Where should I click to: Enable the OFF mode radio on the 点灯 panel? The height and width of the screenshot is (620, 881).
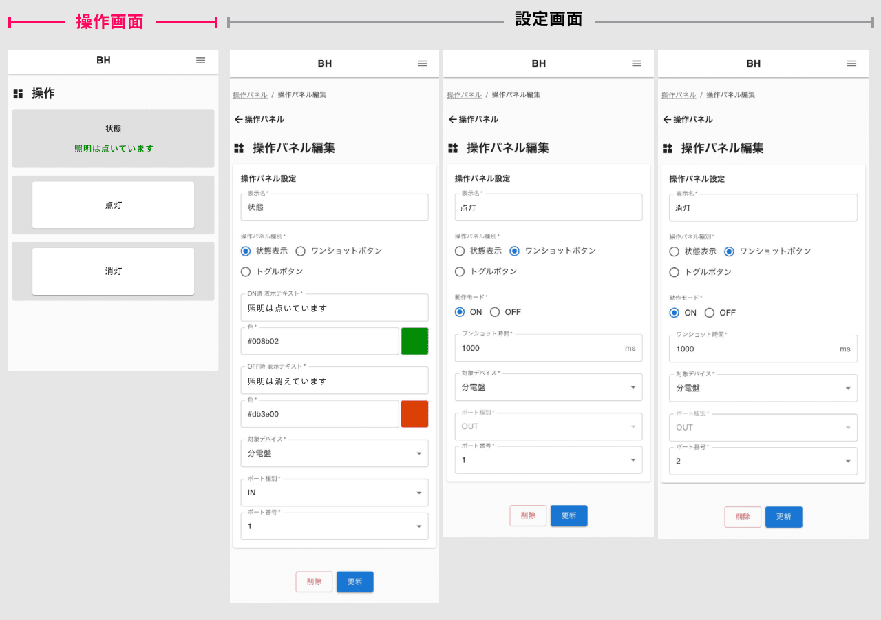tap(495, 311)
